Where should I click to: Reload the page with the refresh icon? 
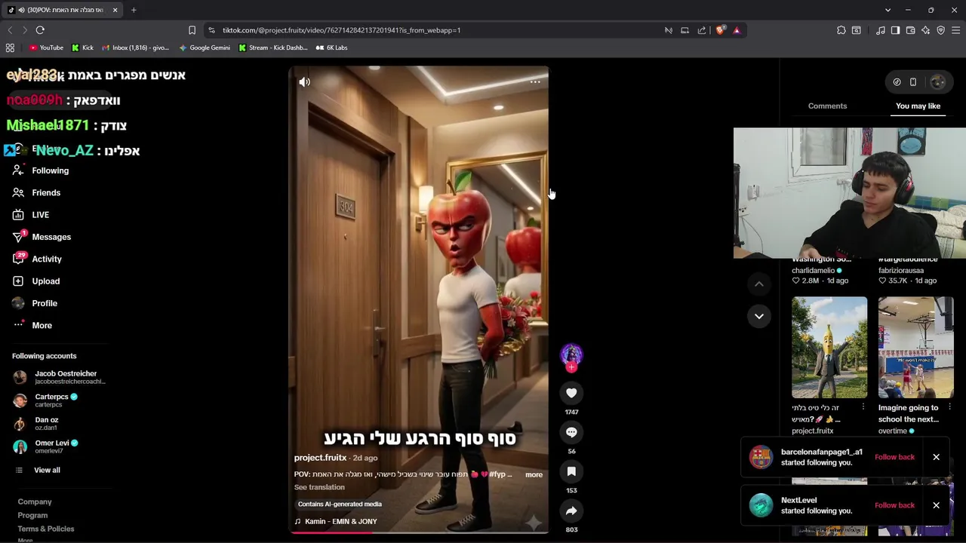click(x=40, y=30)
